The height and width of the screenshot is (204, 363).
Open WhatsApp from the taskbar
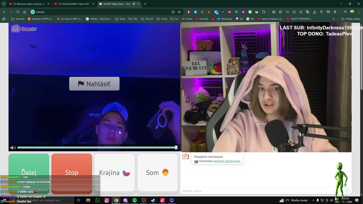pos(98,200)
